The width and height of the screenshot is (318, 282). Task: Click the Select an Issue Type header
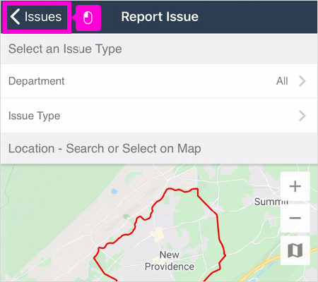click(x=65, y=49)
